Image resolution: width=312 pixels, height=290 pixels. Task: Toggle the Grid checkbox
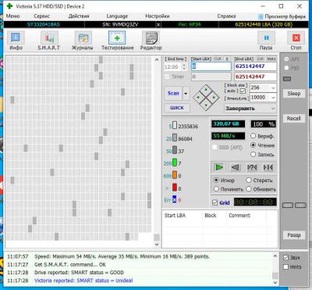(x=215, y=202)
